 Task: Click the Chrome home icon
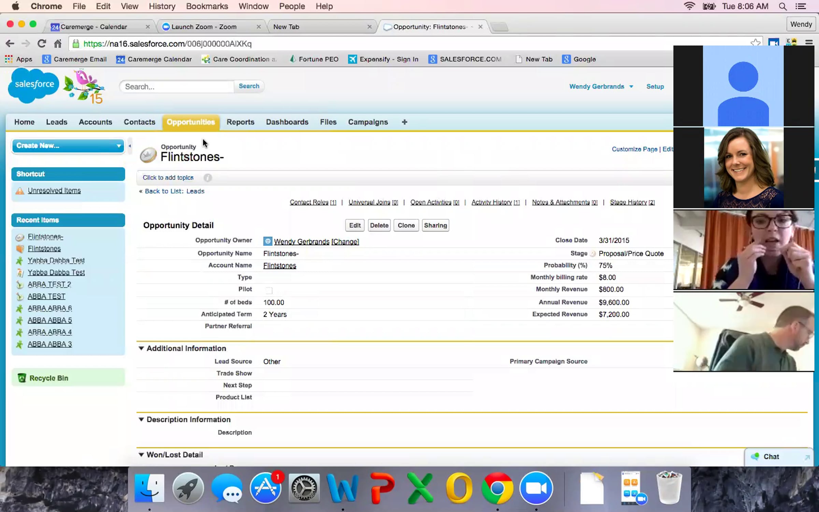coord(58,44)
